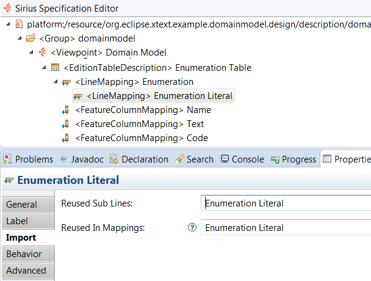Click the platform resource file icon
Image resolution: width=371 pixels, height=281 pixels.
[x=19, y=24]
